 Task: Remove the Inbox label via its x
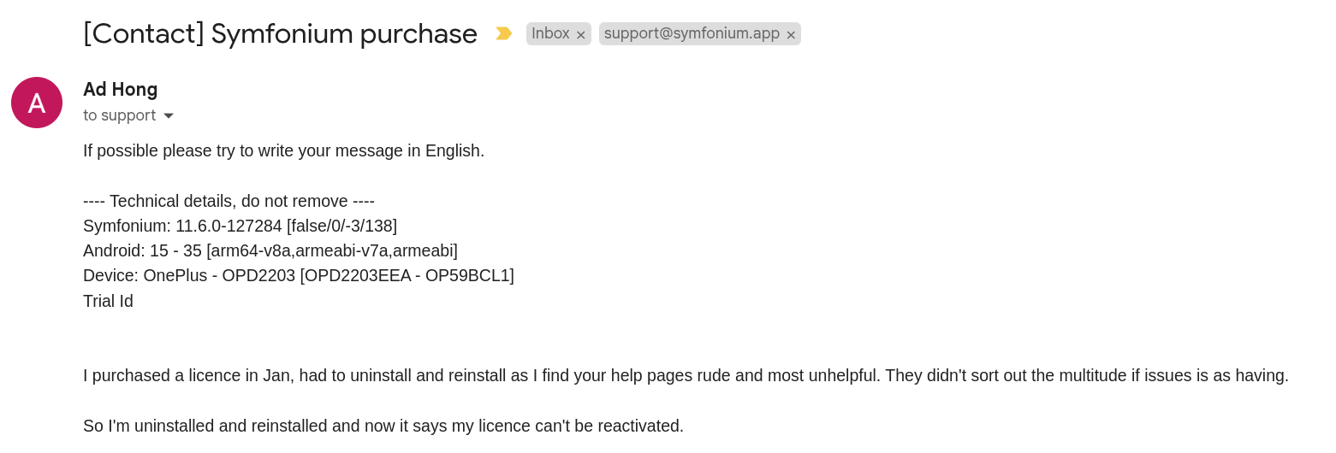click(x=581, y=34)
